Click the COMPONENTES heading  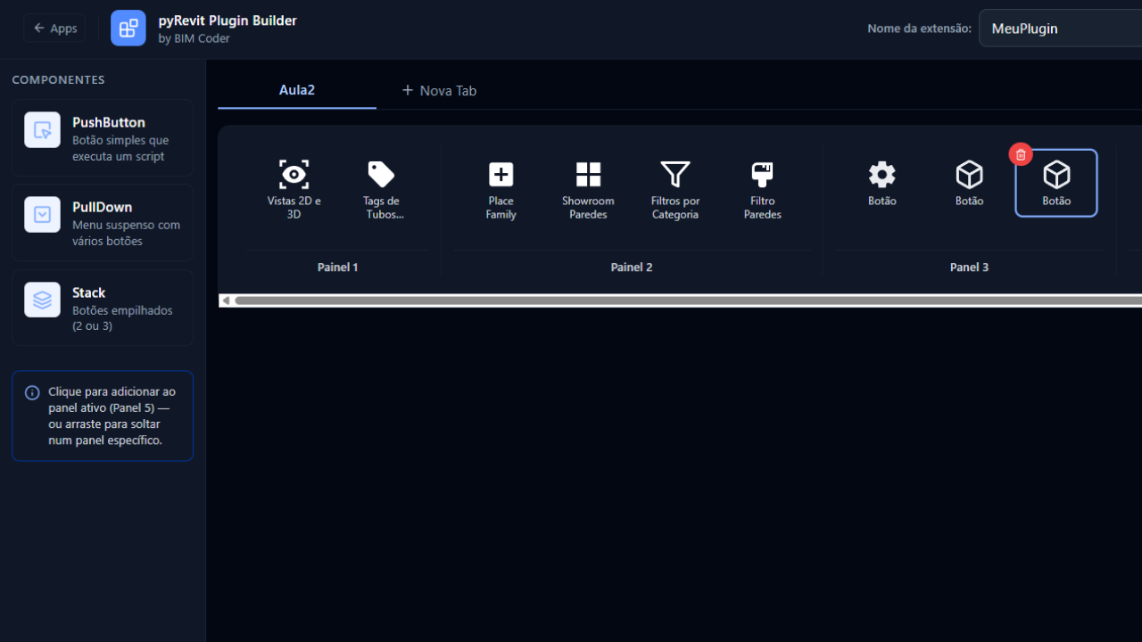pos(58,79)
